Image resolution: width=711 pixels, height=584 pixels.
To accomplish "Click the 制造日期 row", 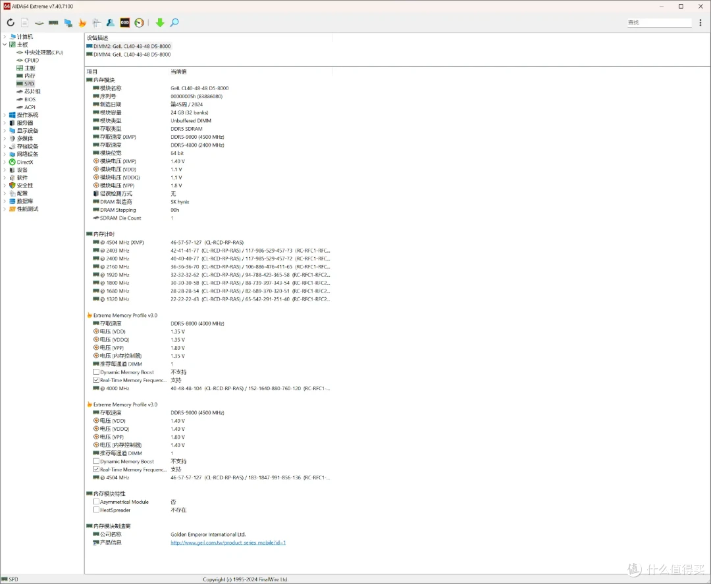I will pyautogui.click(x=209, y=104).
